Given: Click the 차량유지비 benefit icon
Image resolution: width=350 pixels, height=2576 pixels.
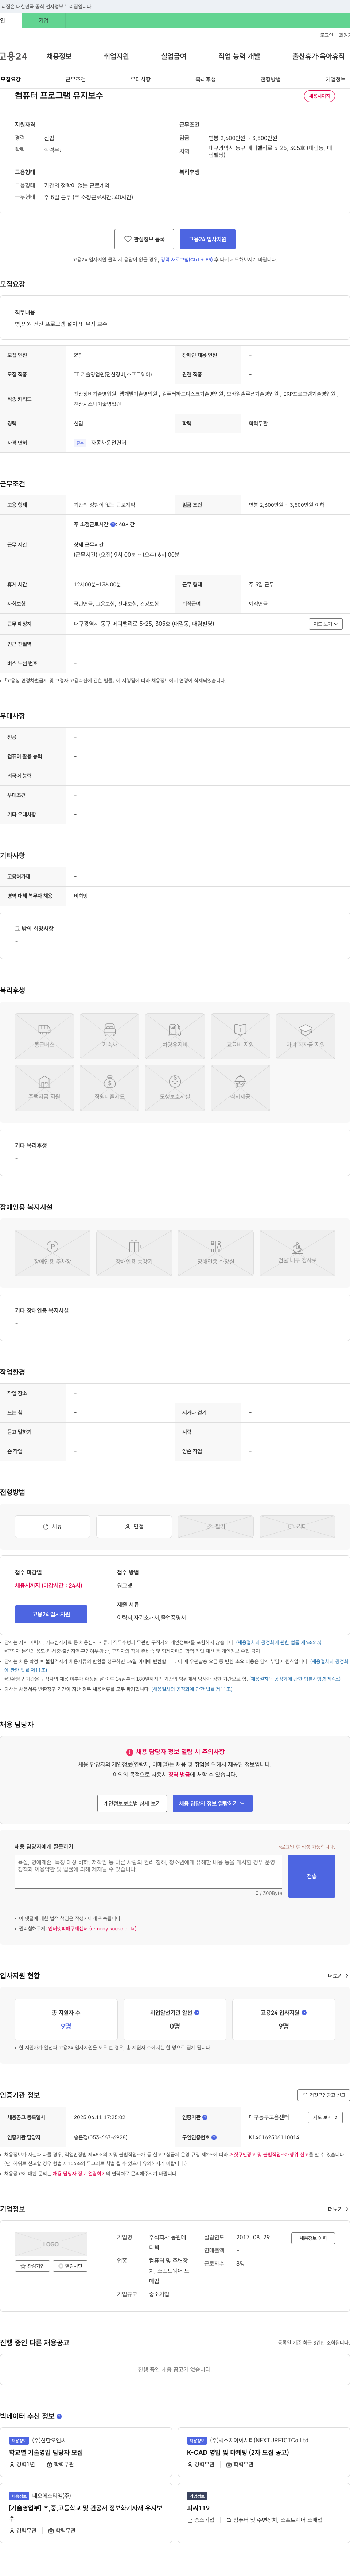Looking at the screenshot, I should pyautogui.click(x=175, y=1035).
